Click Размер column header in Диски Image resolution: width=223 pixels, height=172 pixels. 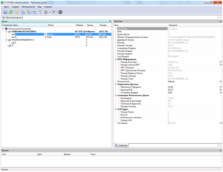[x=105, y=25]
